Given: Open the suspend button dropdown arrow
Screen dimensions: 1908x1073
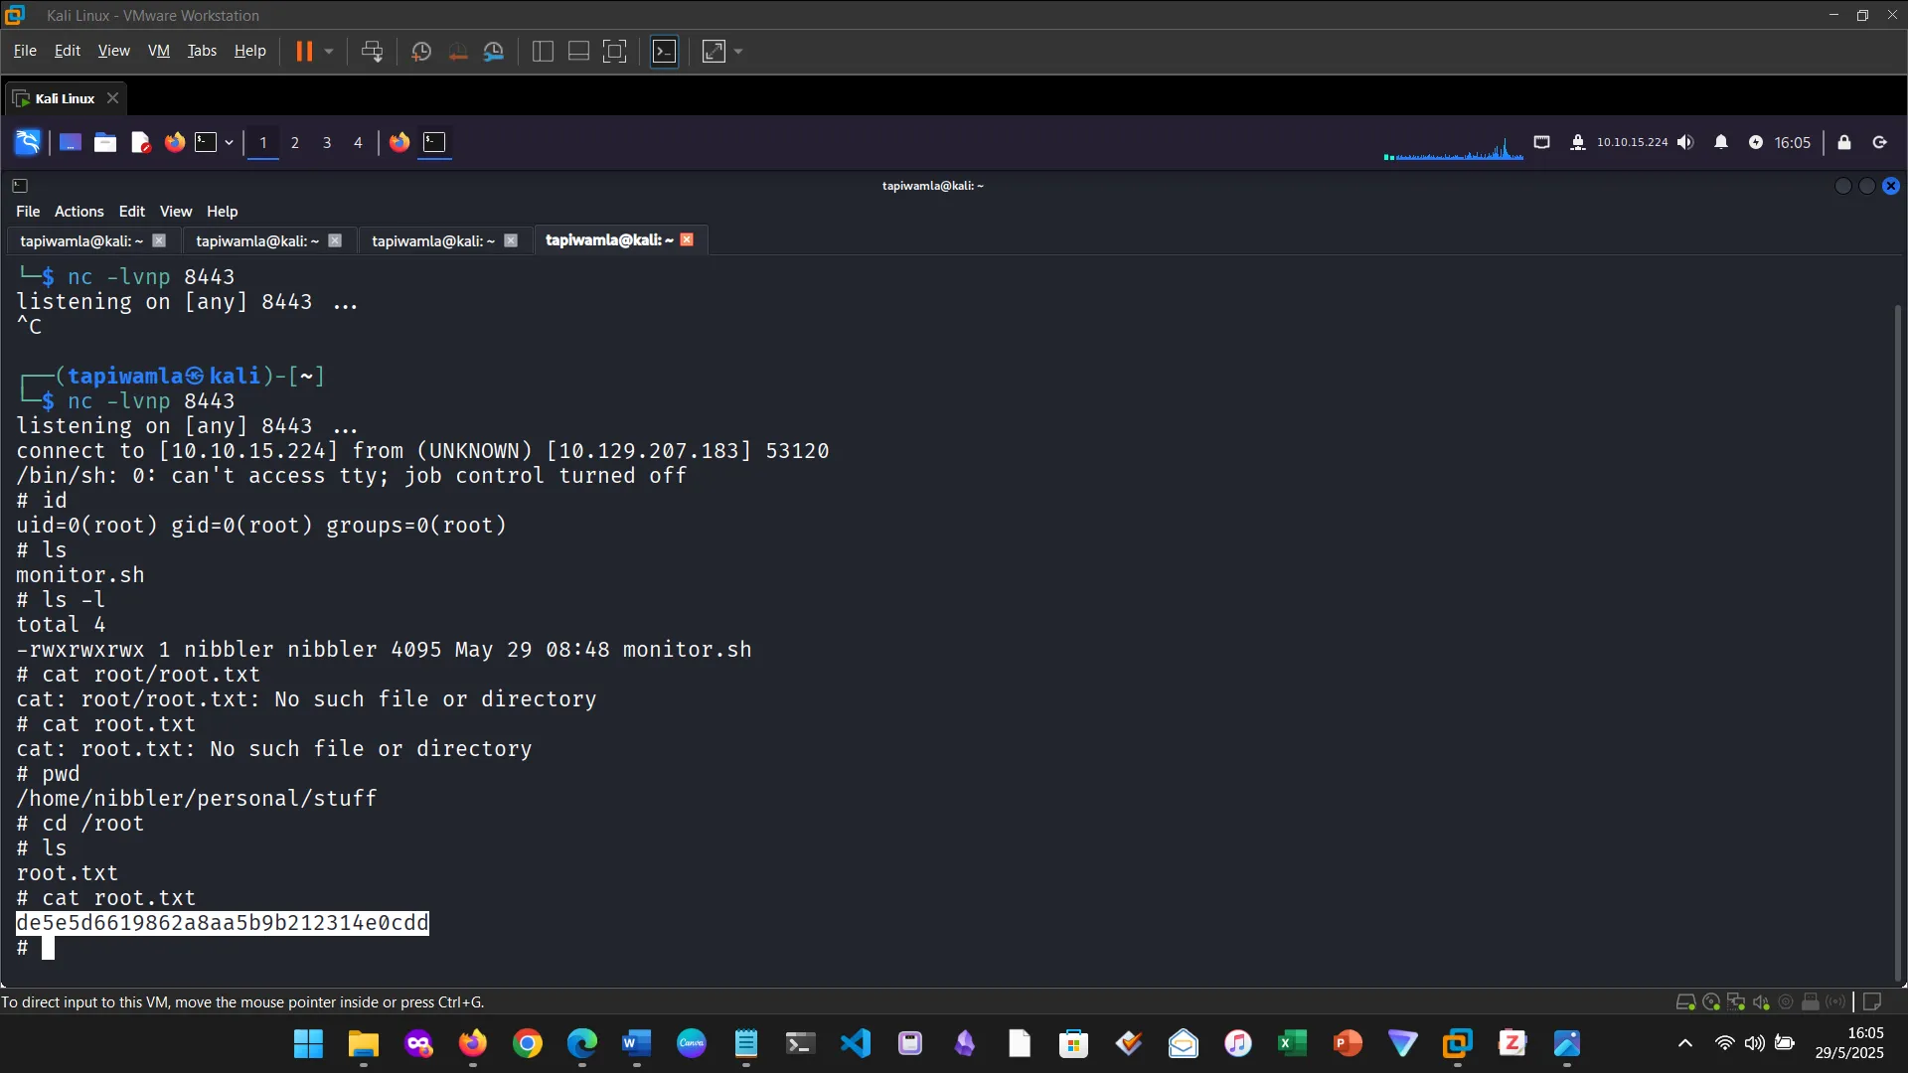Looking at the screenshot, I should pos(328,51).
